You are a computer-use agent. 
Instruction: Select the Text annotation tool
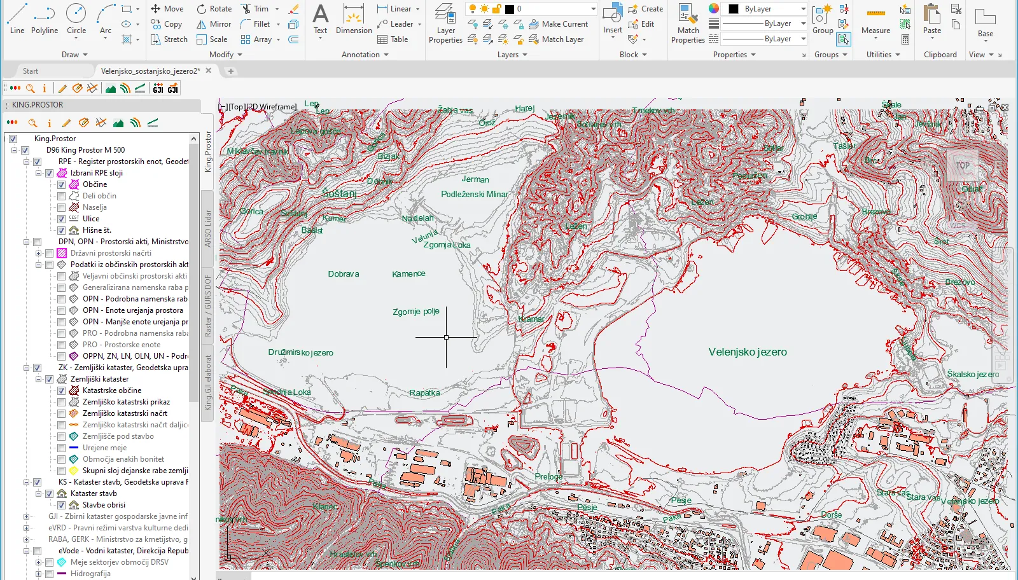pos(321,19)
